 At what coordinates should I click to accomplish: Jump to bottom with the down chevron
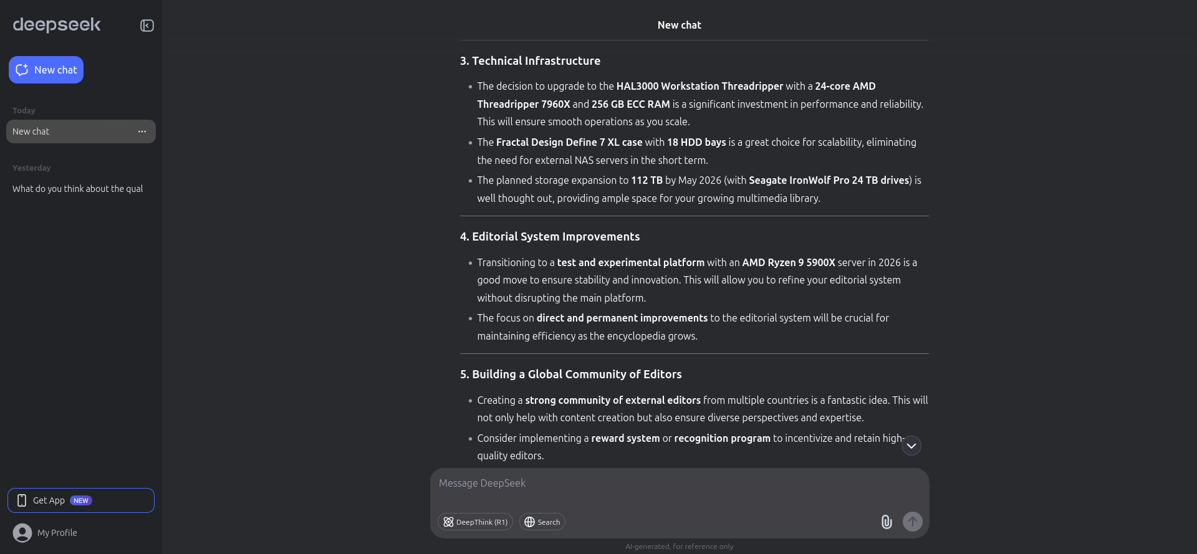click(x=911, y=446)
